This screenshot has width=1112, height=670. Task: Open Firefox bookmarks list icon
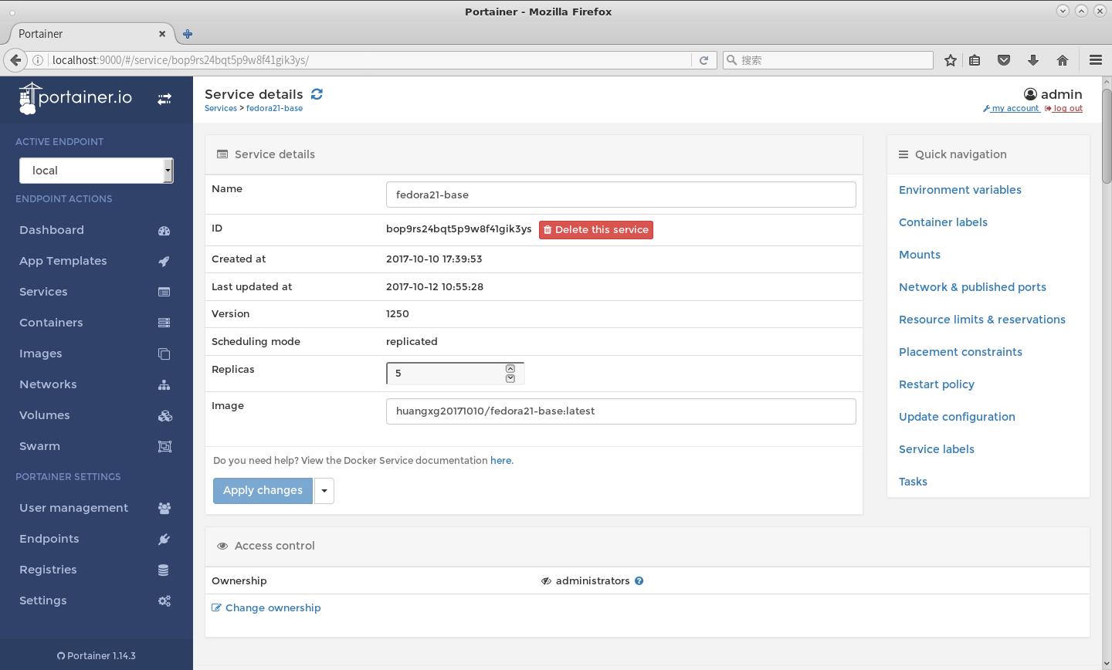pyautogui.click(x=975, y=60)
